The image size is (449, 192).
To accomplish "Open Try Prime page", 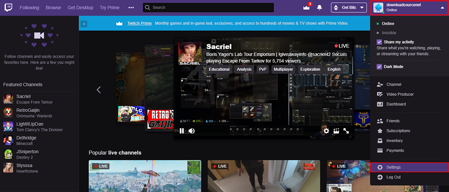I will [110, 8].
